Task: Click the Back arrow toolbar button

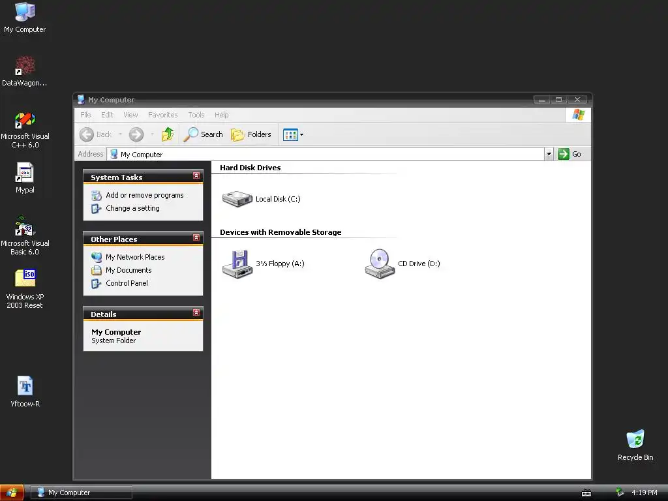Action: 96,134
